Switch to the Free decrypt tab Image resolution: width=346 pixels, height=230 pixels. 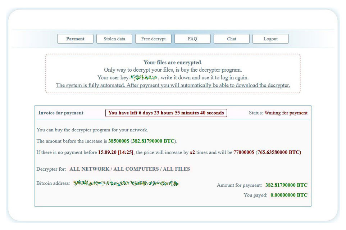pos(153,39)
